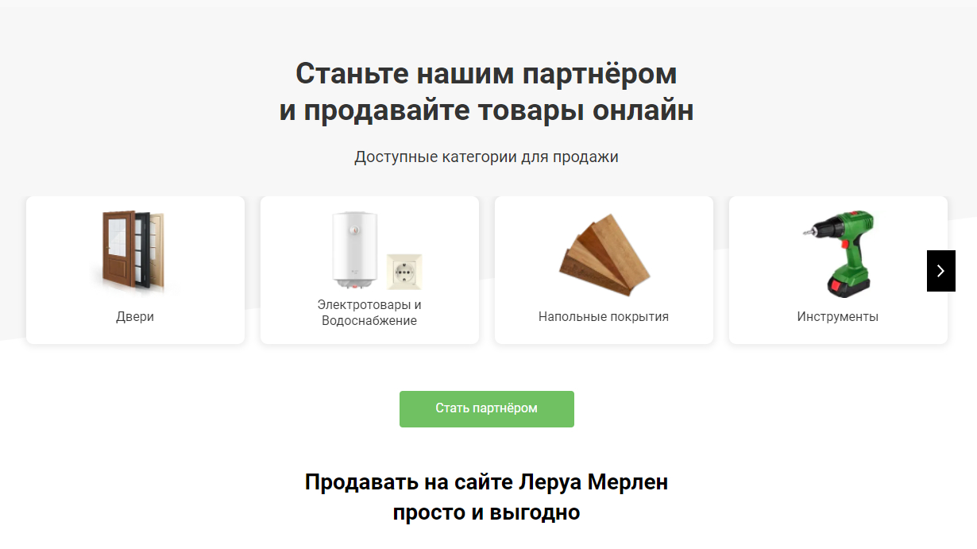Open the Напольные покрытия category label
This screenshot has width=977, height=549.
point(604,317)
